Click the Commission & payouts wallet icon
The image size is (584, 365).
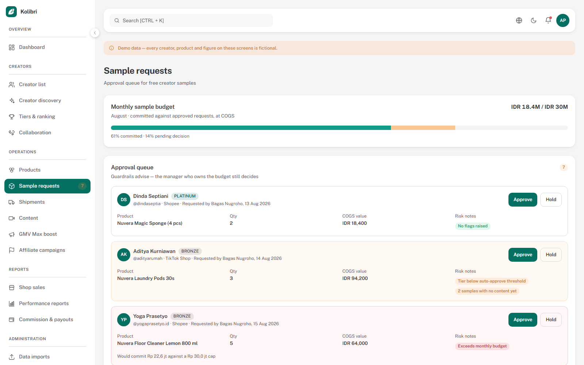tap(12, 320)
